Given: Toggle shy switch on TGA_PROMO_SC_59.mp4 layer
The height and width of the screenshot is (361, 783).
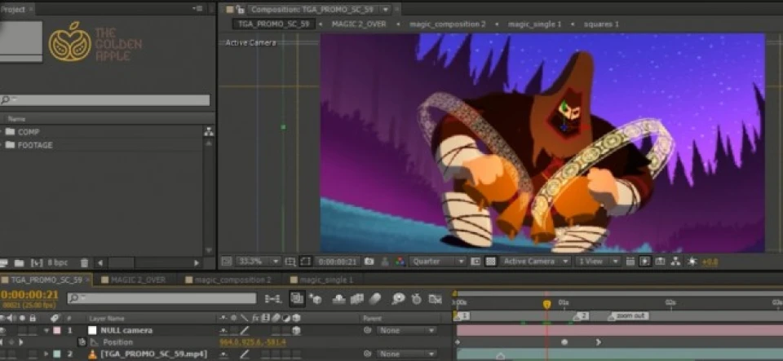Looking at the screenshot, I should (x=222, y=354).
